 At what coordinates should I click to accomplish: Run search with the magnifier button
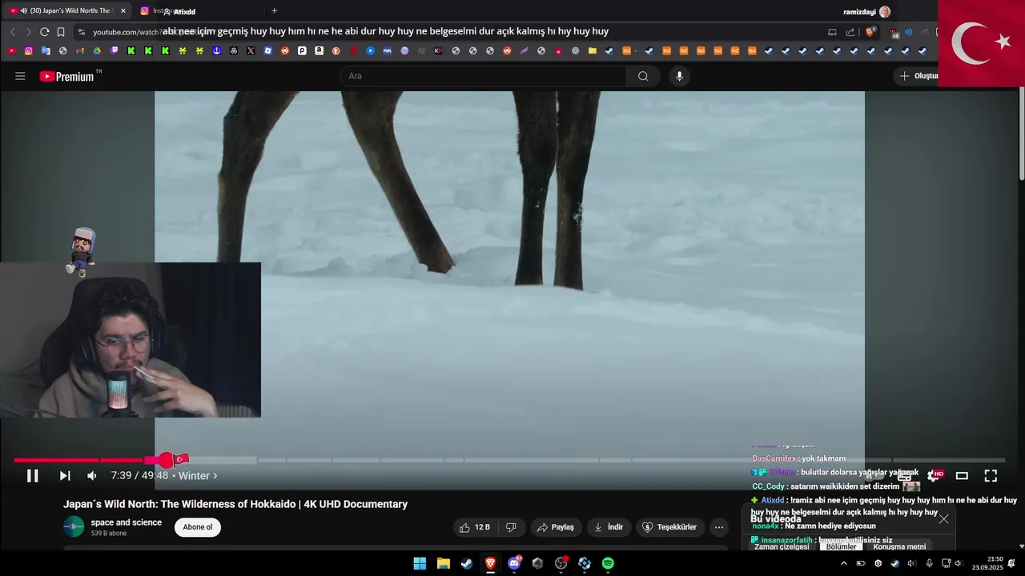tap(643, 76)
